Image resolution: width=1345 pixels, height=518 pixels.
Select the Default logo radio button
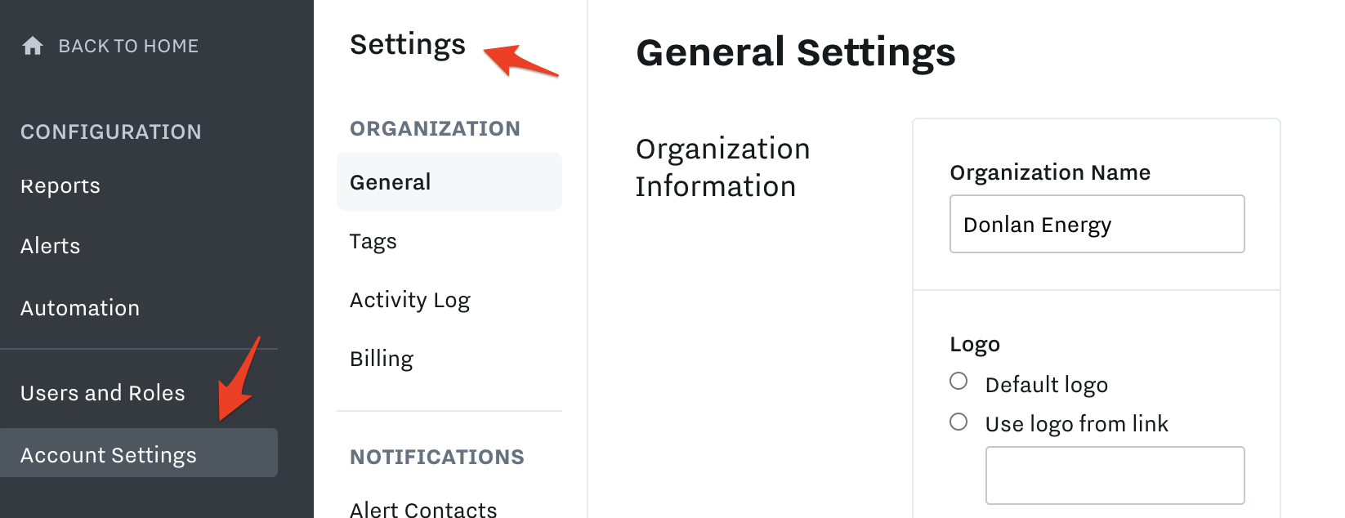tap(958, 382)
